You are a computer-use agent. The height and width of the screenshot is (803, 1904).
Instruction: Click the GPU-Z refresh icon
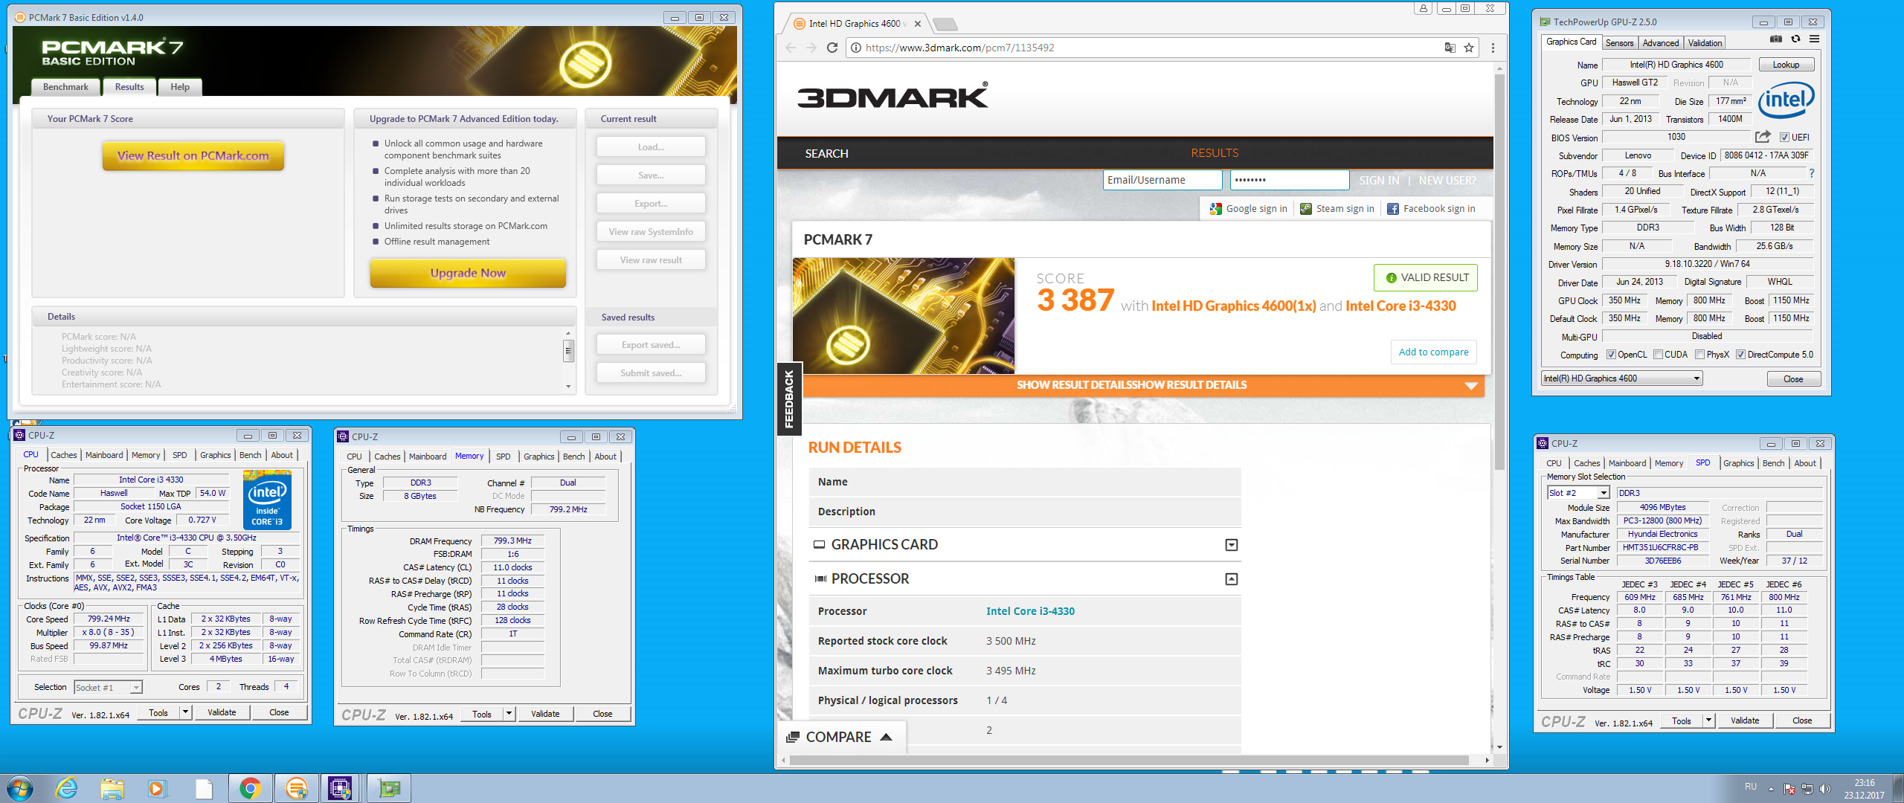1795,39
